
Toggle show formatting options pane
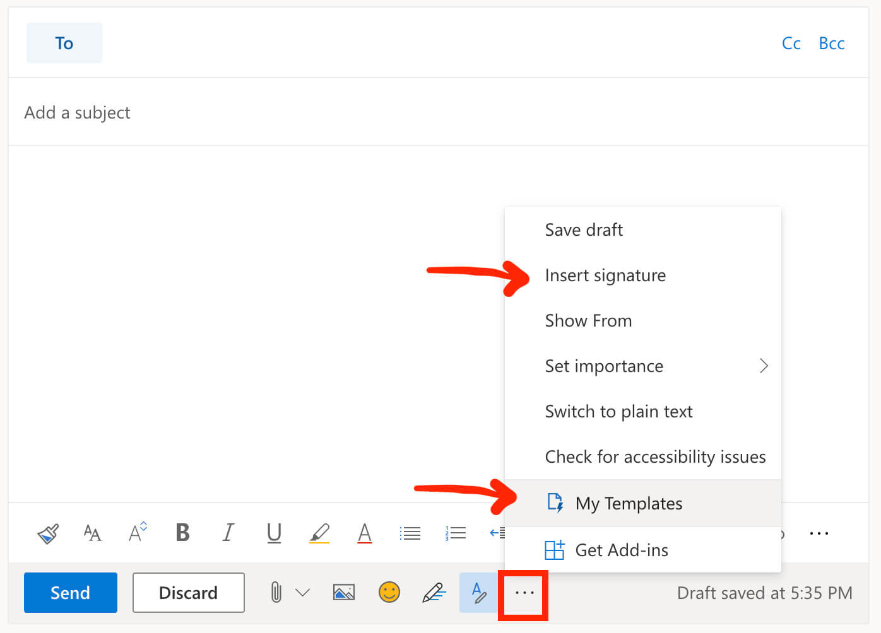(478, 593)
